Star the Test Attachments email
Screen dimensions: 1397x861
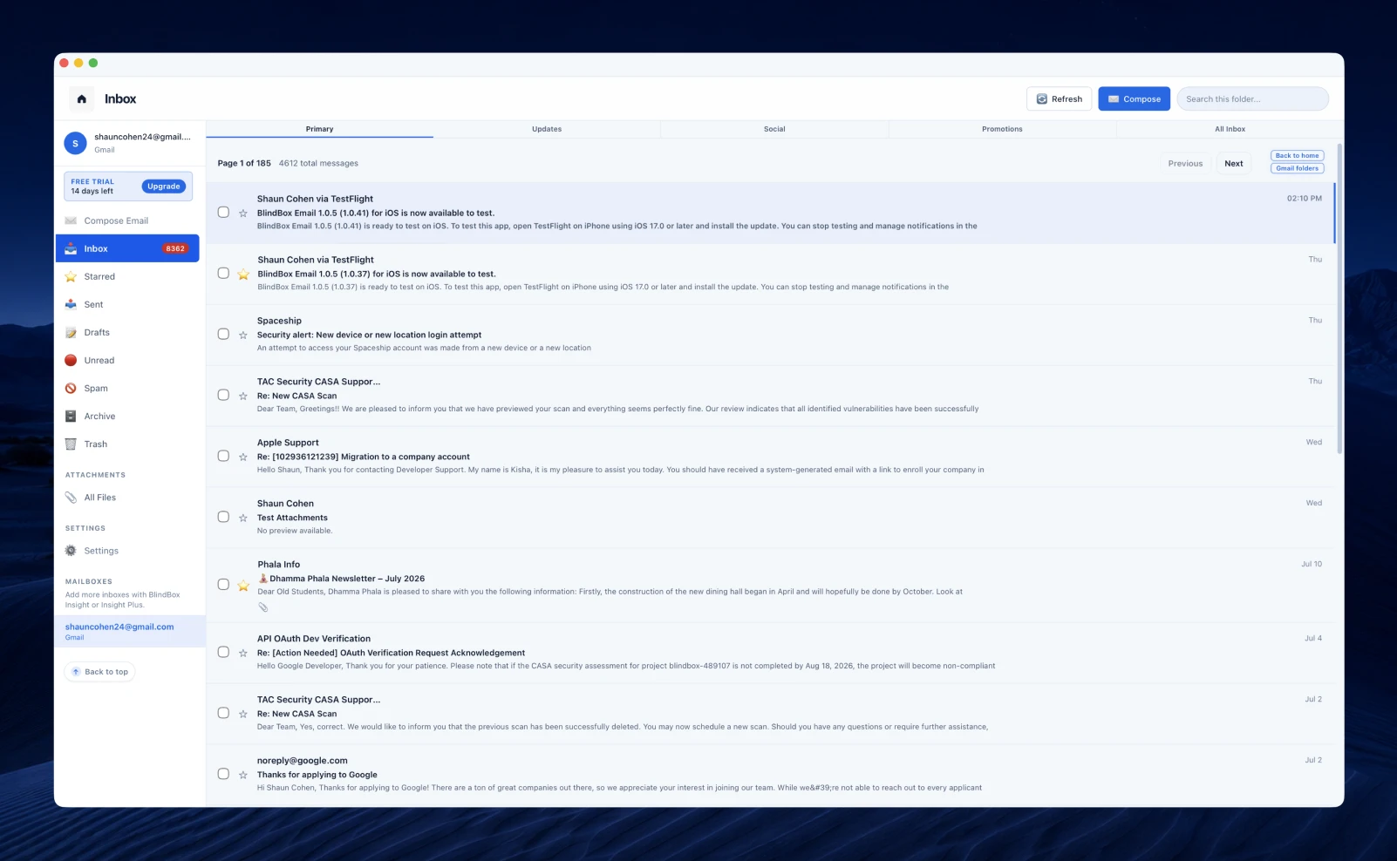[243, 519]
